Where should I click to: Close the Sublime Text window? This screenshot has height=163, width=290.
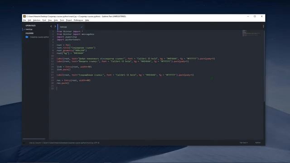pyautogui.click(x=262, y=16)
